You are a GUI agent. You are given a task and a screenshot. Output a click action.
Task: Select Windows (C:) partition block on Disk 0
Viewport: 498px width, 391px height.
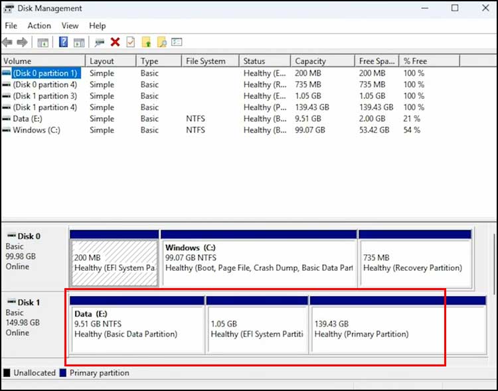click(x=259, y=258)
